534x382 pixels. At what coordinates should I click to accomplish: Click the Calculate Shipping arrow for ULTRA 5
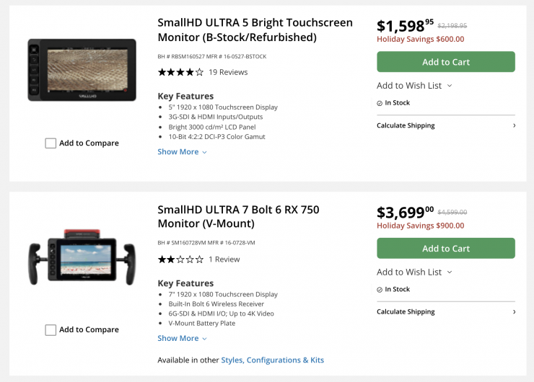click(514, 125)
